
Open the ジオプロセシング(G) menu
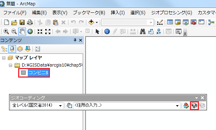[171, 13]
